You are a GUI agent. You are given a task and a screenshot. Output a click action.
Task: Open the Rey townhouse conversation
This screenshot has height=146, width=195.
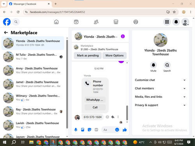point(33,111)
